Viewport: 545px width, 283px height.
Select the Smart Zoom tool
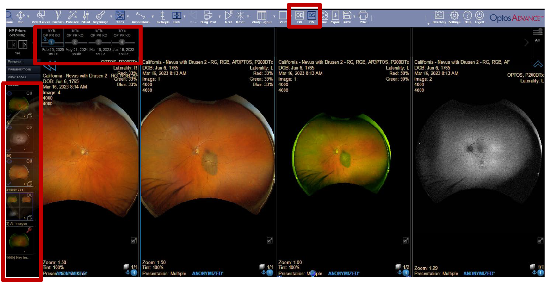coord(41,15)
